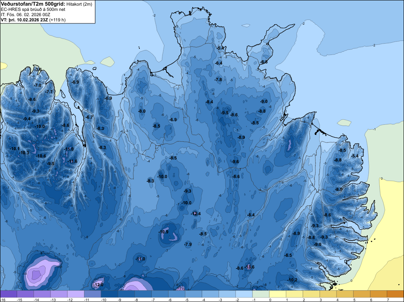Select the -10.3 temperature value
404x302 pixels.
tap(24, 153)
